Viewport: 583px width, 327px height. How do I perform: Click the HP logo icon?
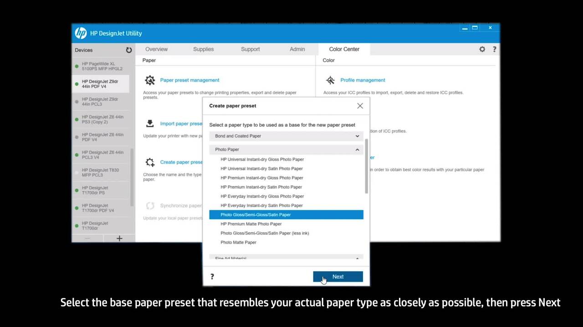(x=81, y=33)
